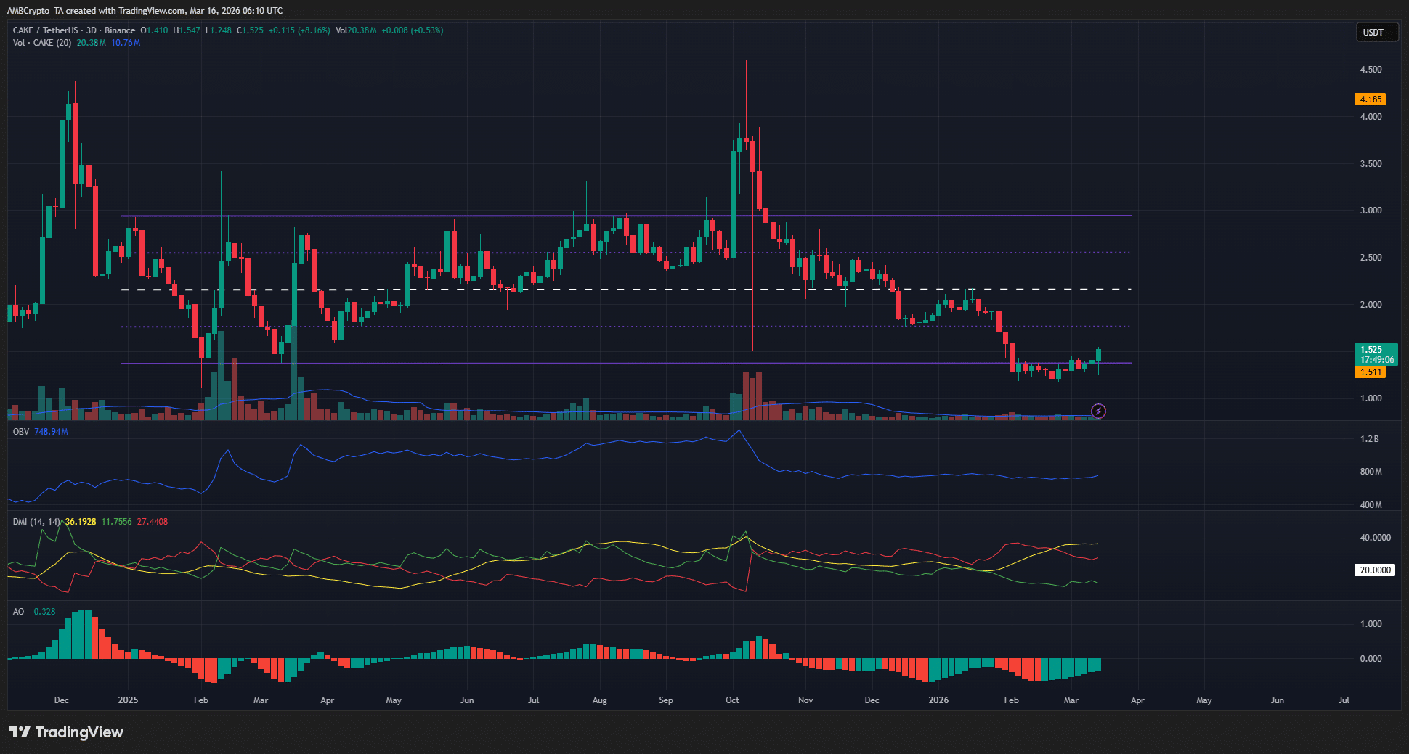Select the CAKE / TetherUS symbol title
Image resolution: width=1409 pixels, height=754 pixels.
click(45, 30)
